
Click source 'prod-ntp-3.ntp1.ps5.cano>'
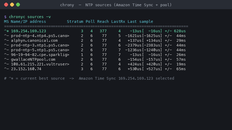pos(40,45)
